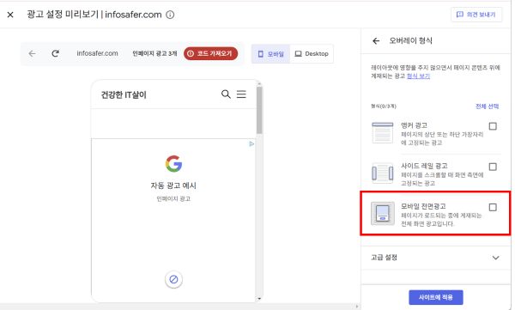This screenshot has width=515, height=310.
Task: Click the 건강한 IT살이 site title
Action: pyautogui.click(x=124, y=94)
